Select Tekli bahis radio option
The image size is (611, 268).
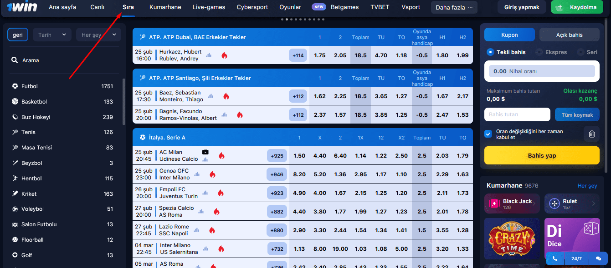pos(491,52)
